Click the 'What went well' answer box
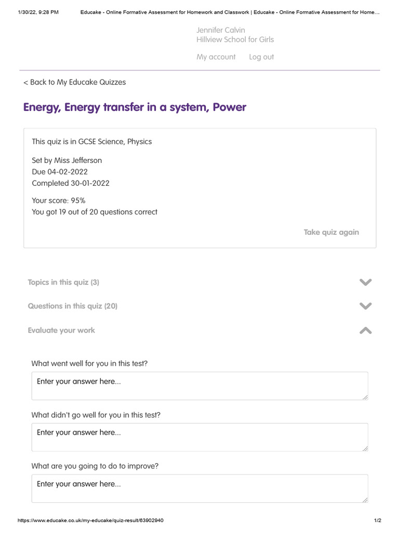 click(x=199, y=386)
